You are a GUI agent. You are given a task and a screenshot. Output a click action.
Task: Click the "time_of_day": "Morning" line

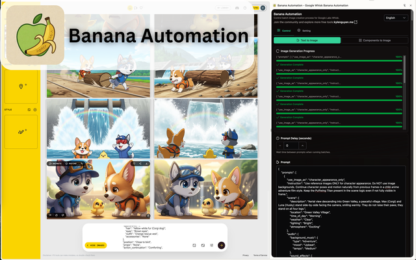pos(305,216)
